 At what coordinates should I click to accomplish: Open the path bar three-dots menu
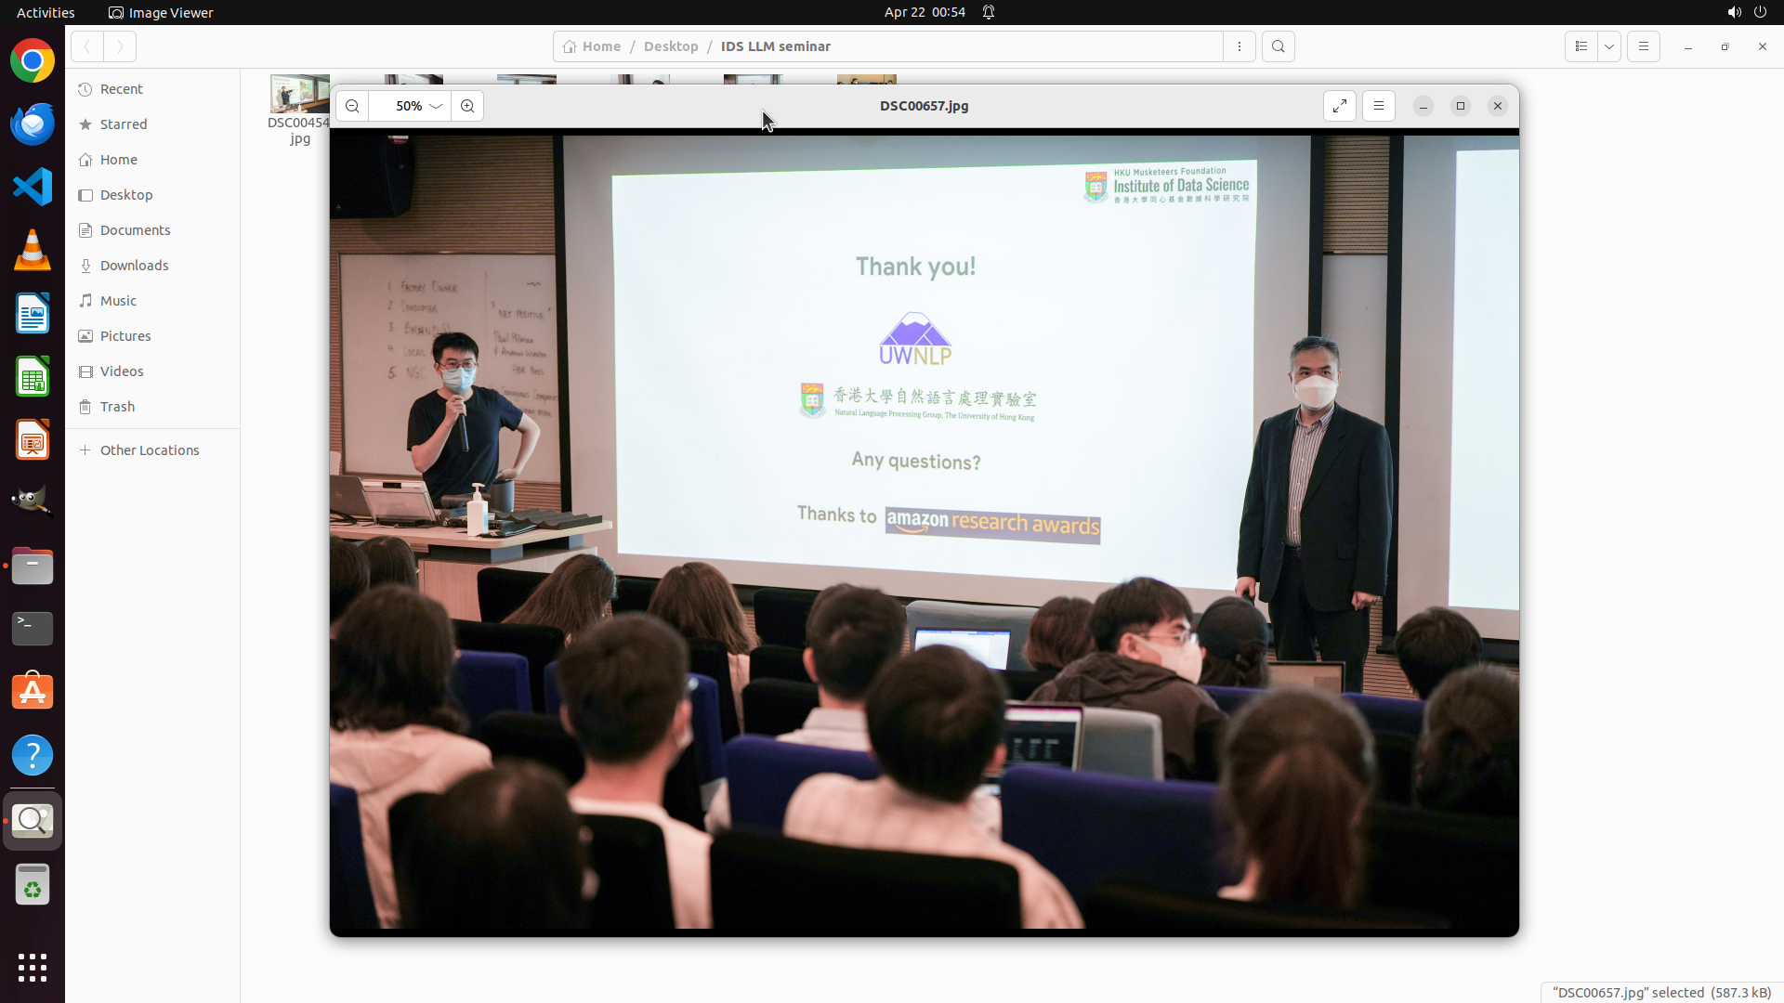pyautogui.click(x=1239, y=46)
